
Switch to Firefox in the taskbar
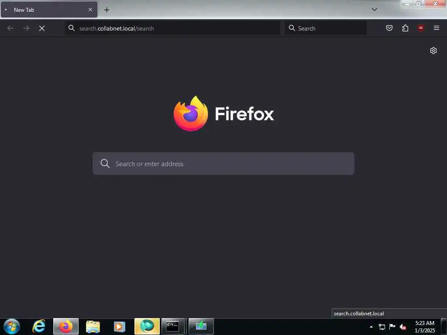66,326
